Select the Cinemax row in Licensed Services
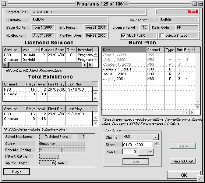The image size is (205, 183). coord(48,60)
